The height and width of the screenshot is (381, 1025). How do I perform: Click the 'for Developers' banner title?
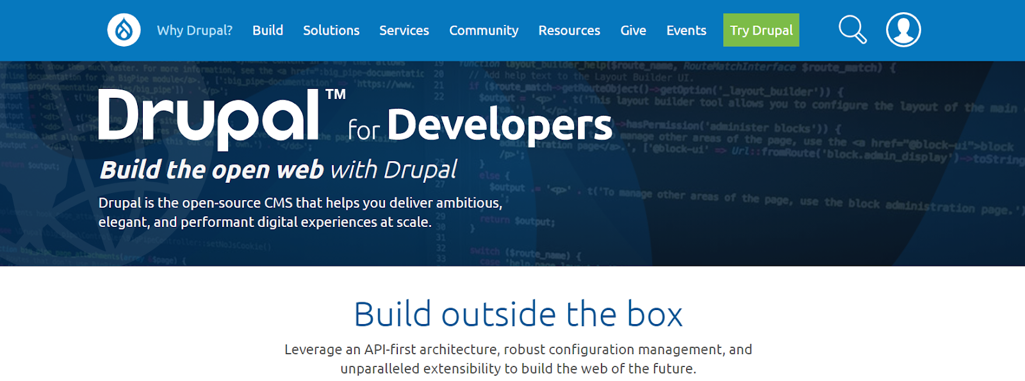pyautogui.click(x=480, y=126)
